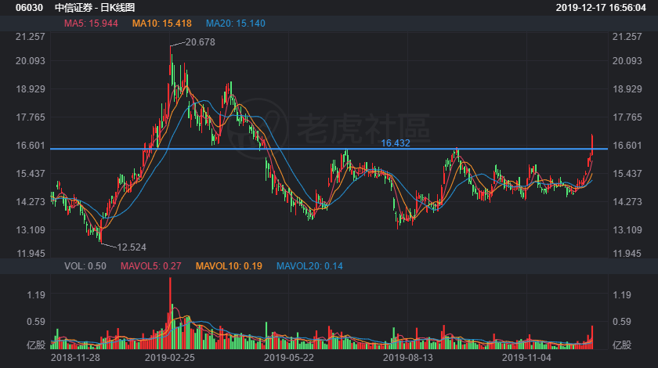Screen dimensions: 658x368
Task: Click the stock code 06030
Action: pos(29,8)
